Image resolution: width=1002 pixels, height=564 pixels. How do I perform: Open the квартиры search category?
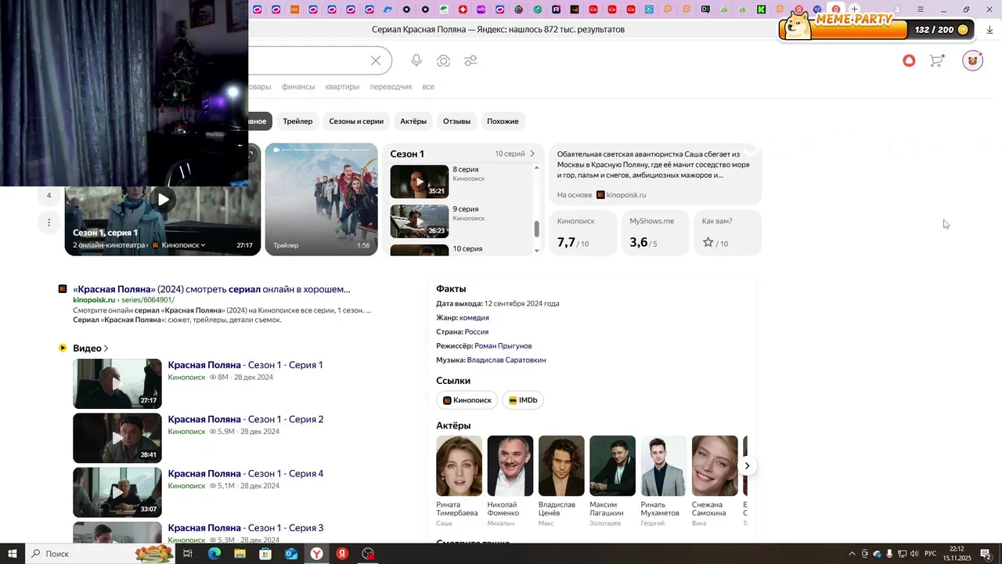tap(342, 87)
